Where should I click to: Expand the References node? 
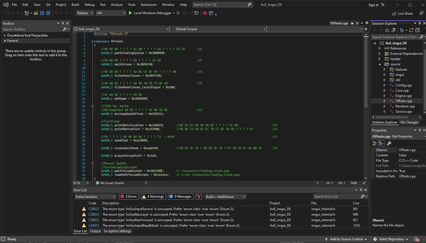click(379, 48)
